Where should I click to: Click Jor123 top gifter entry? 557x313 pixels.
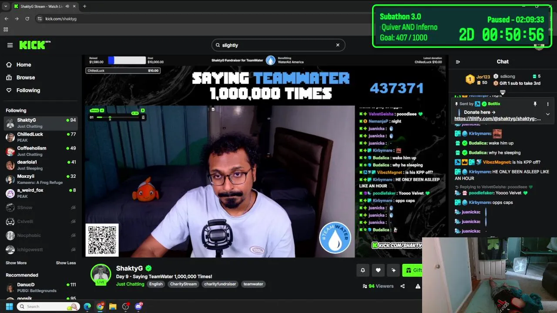click(x=479, y=80)
